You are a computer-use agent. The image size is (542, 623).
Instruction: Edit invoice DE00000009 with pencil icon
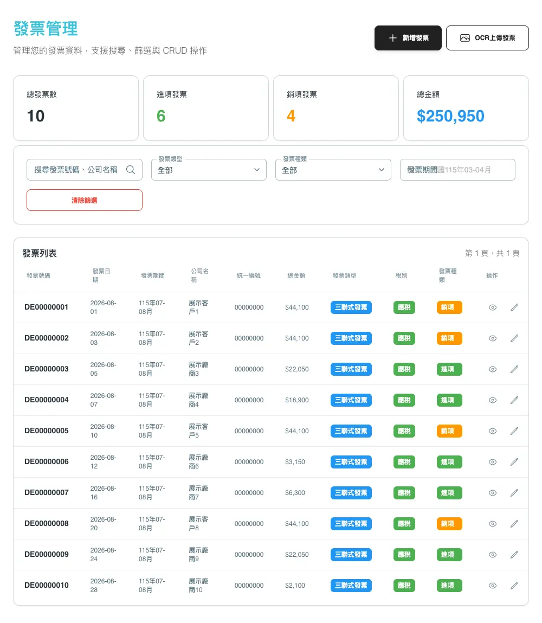pyautogui.click(x=514, y=555)
